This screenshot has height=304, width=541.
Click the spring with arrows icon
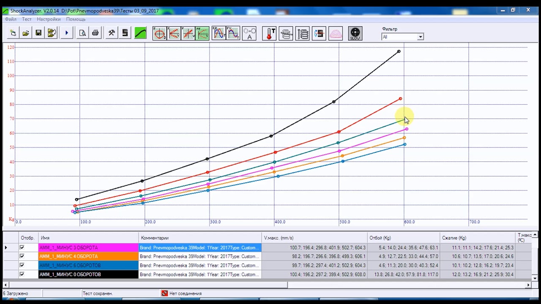[x=303, y=33]
